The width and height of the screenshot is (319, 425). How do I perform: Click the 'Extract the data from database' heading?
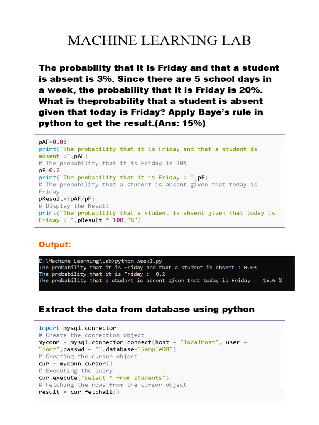click(x=146, y=309)
